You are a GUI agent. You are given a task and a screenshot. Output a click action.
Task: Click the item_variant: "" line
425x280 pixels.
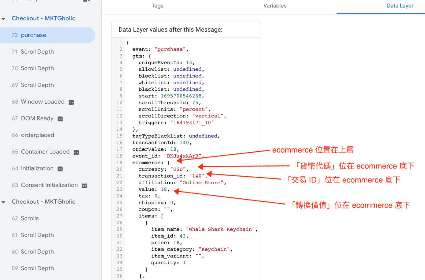click(178, 256)
